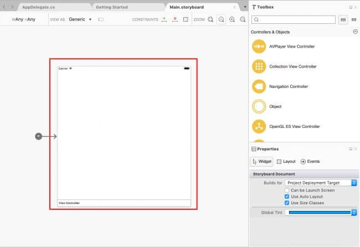Uncheck Use Size Classes checkbox

(287, 203)
